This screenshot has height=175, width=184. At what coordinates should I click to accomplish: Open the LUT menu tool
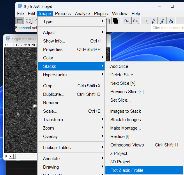pos(144,21)
